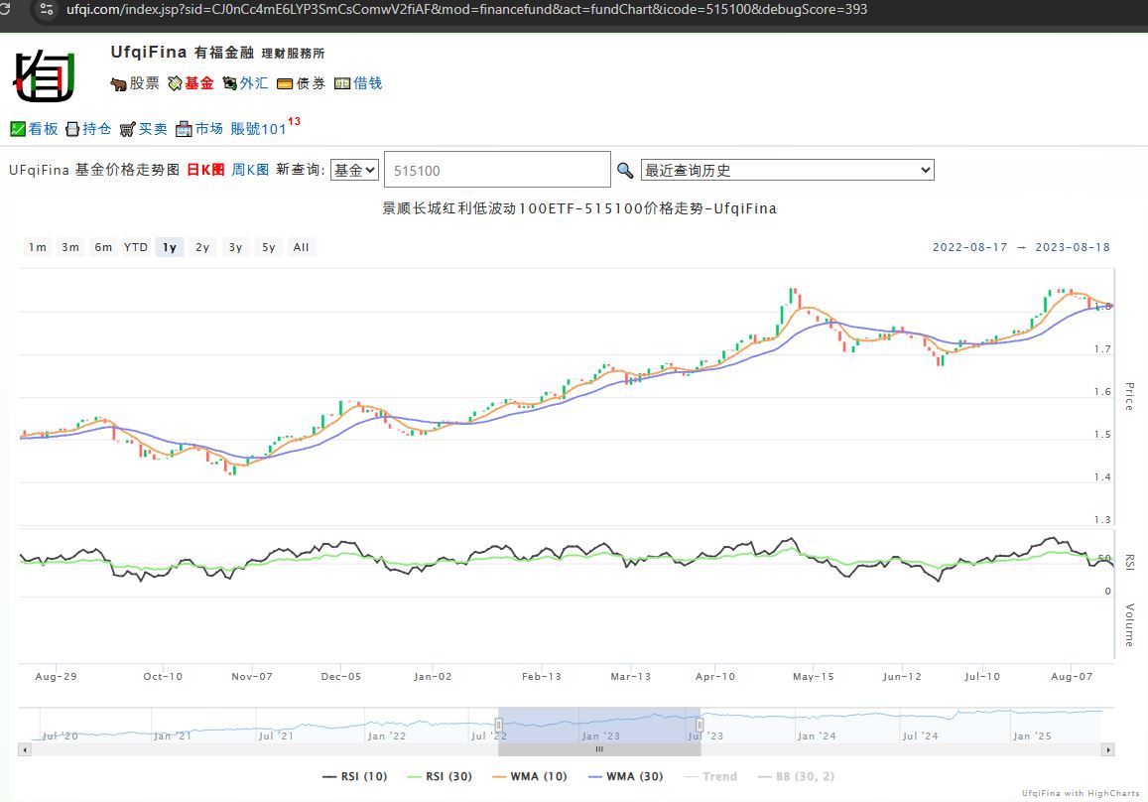Toggle the RSI (10) series in legend
The width and height of the screenshot is (1148, 802).
pyautogui.click(x=355, y=776)
